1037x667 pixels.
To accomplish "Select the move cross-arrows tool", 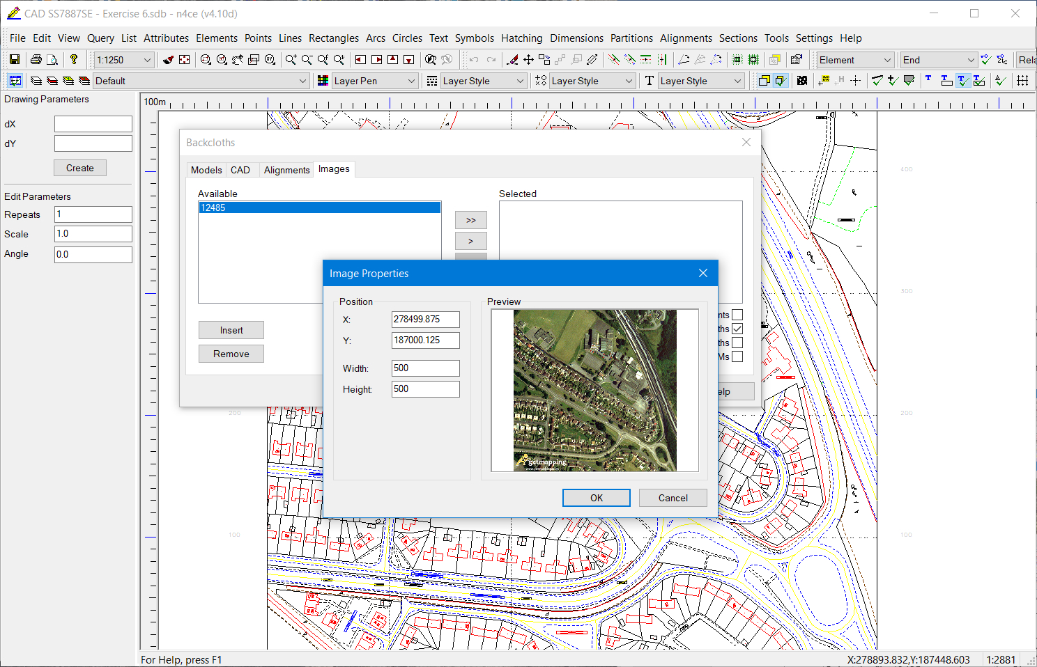I will [x=528, y=60].
